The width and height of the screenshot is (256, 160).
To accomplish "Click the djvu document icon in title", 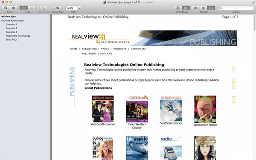I will click(105, 2).
